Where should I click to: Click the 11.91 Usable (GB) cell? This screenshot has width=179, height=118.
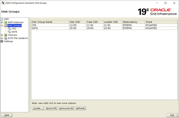[x=113, y=25]
